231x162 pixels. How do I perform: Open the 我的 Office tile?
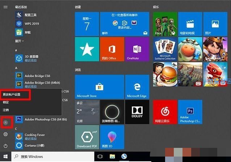tap(112, 49)
